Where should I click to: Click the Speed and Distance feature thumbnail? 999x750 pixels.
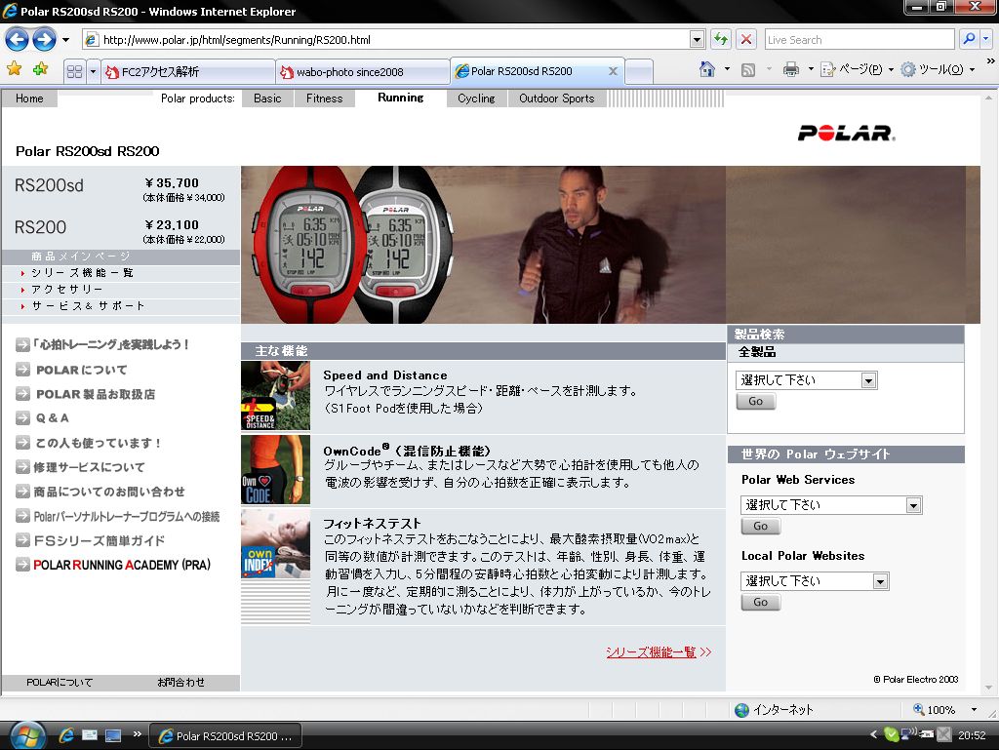pyautogui.click(x=276, y=395)
